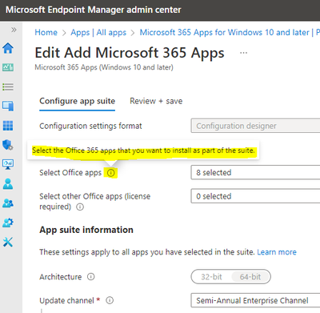320x313 pixels.
Task: Expand the sidebar with double chevron
Action: 14,30
